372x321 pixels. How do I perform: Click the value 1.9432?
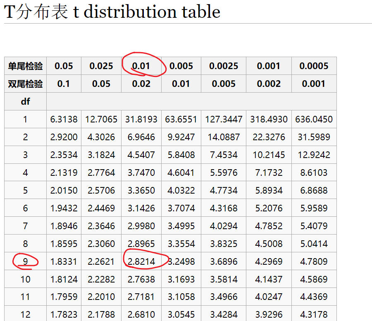64,208
